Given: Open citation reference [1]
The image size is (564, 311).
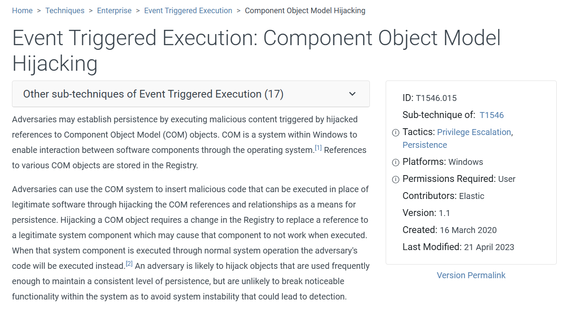Looking at the screenshot, I should (x=318, y=148).
